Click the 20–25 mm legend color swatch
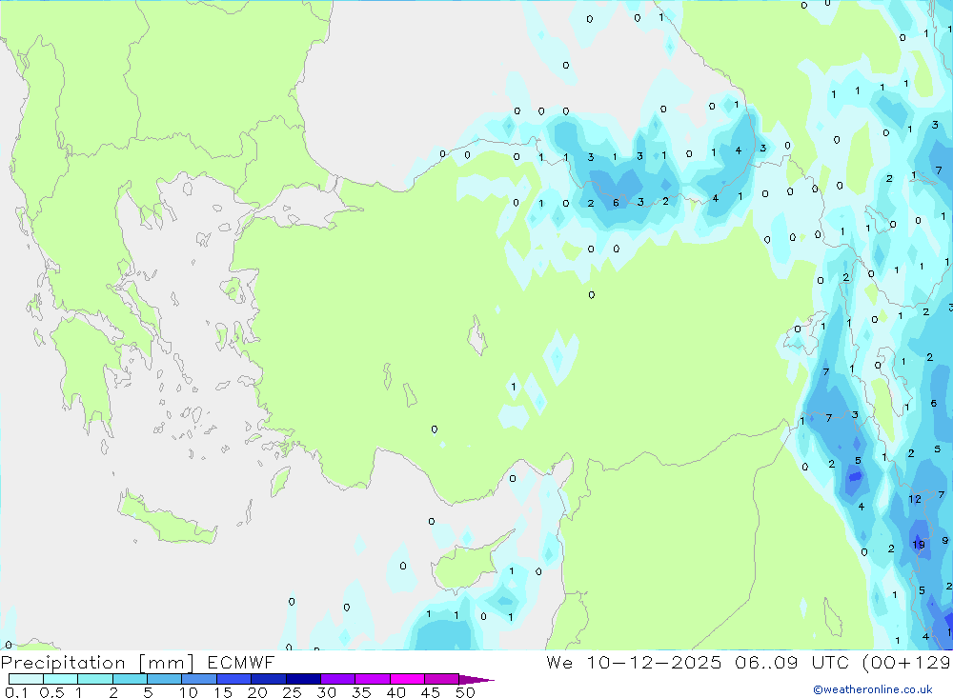 (x=268, y=679)
